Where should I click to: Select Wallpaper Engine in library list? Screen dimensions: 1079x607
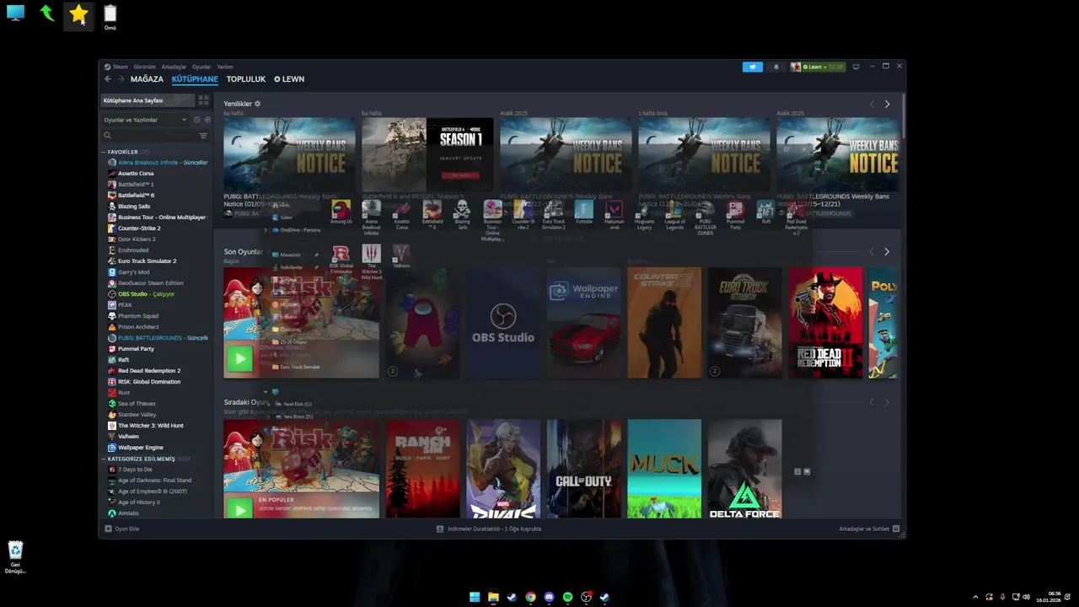coord(140,448)
